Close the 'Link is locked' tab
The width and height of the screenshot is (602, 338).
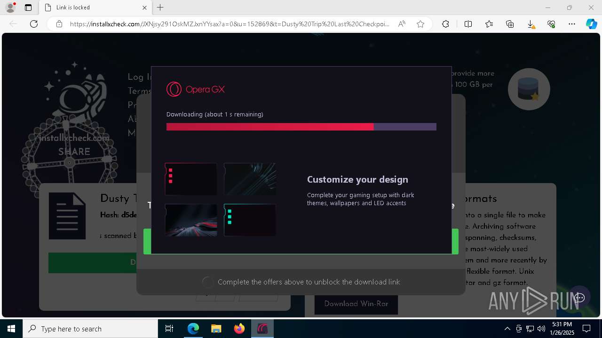tap(144, 8)
